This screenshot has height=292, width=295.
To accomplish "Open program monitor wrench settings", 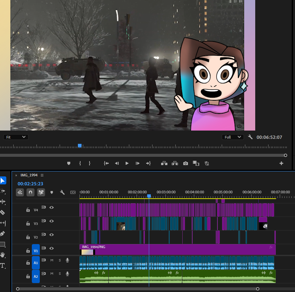I will [250, 137].
